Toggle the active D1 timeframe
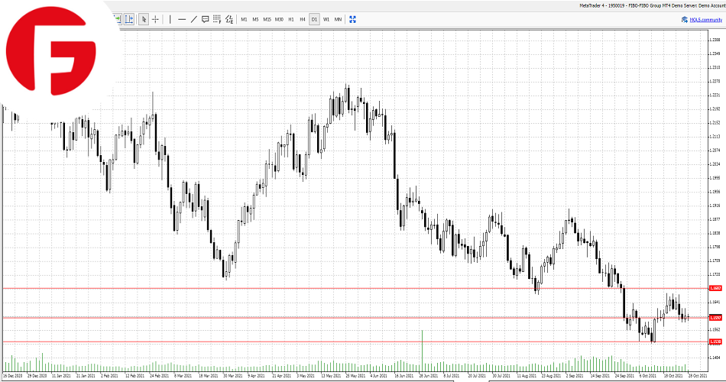Image resolution: width=726 pixels, height=382 pixels. click(314, 19)
